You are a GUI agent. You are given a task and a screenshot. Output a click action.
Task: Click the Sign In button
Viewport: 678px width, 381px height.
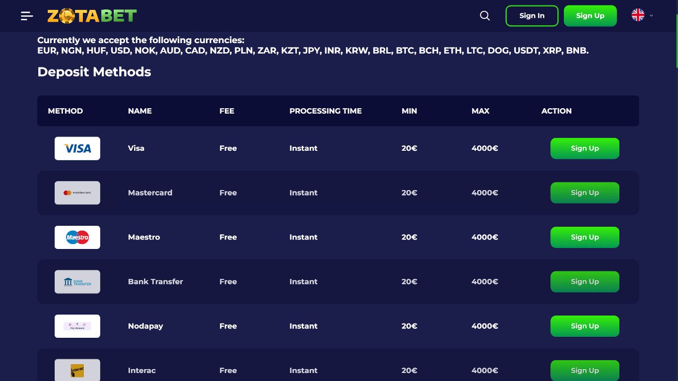[x=532, y=16]
